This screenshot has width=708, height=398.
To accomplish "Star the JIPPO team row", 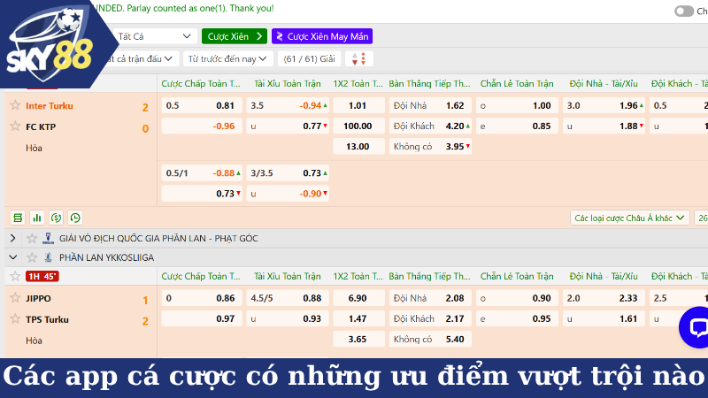I will pos(15,298).
